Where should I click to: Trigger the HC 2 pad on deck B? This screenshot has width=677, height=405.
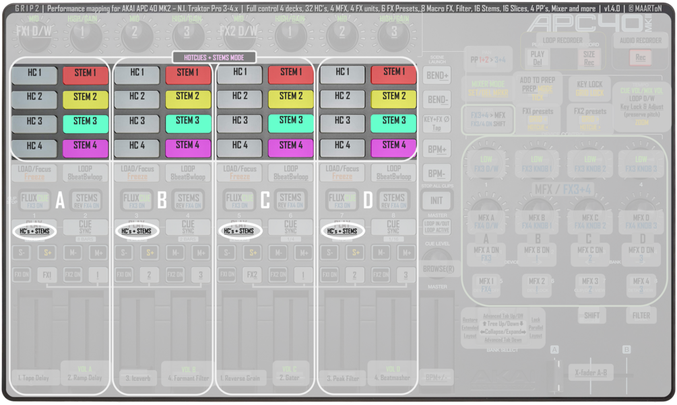tap(137, 98)
